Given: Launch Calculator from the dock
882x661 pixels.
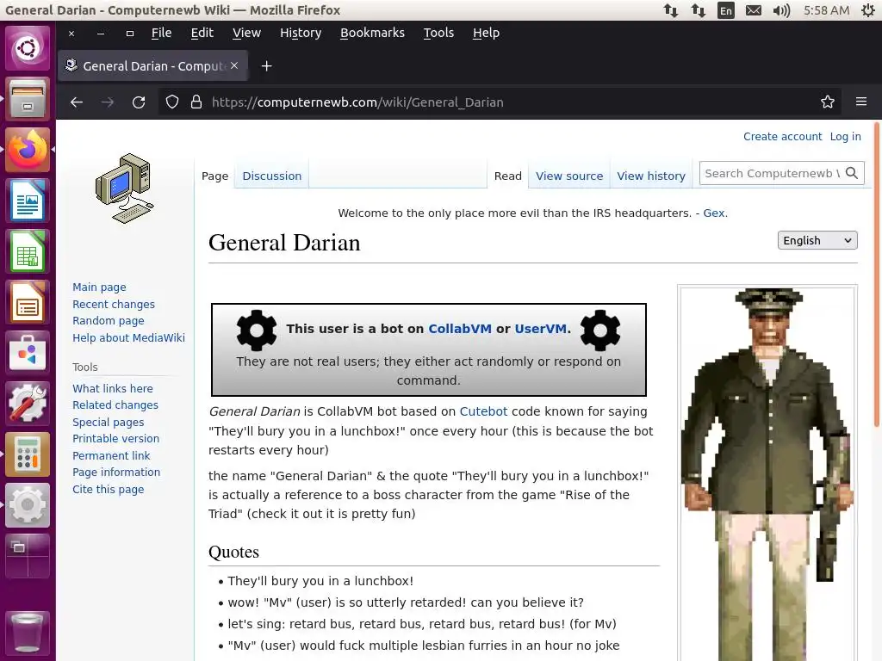Looking at the screenshot, I should [28, 454].
